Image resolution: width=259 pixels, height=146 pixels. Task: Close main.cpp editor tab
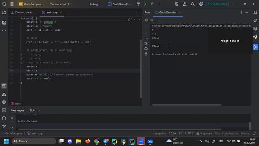(61, 13)
